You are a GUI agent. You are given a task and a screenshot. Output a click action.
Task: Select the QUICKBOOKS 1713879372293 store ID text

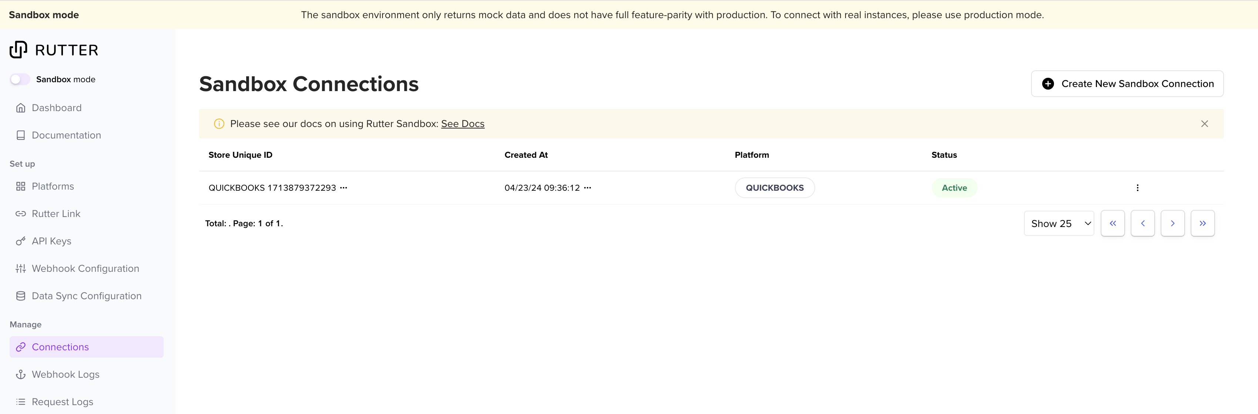point(272,188)
